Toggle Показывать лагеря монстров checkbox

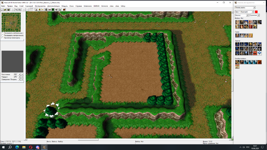[2, 35]
